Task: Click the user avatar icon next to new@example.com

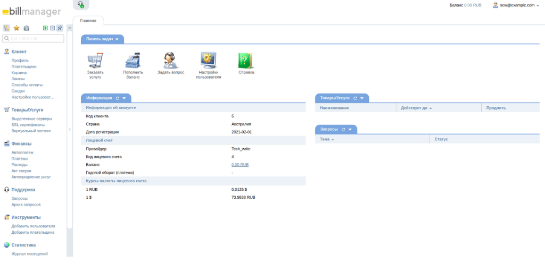Action: [496, 5]
